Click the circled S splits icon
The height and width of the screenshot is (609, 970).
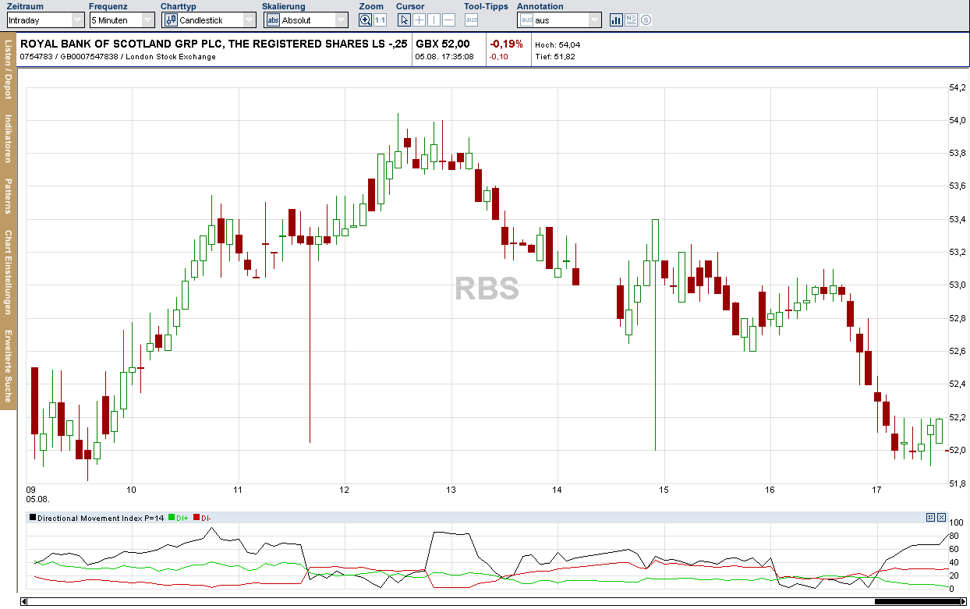pos(645,20)
